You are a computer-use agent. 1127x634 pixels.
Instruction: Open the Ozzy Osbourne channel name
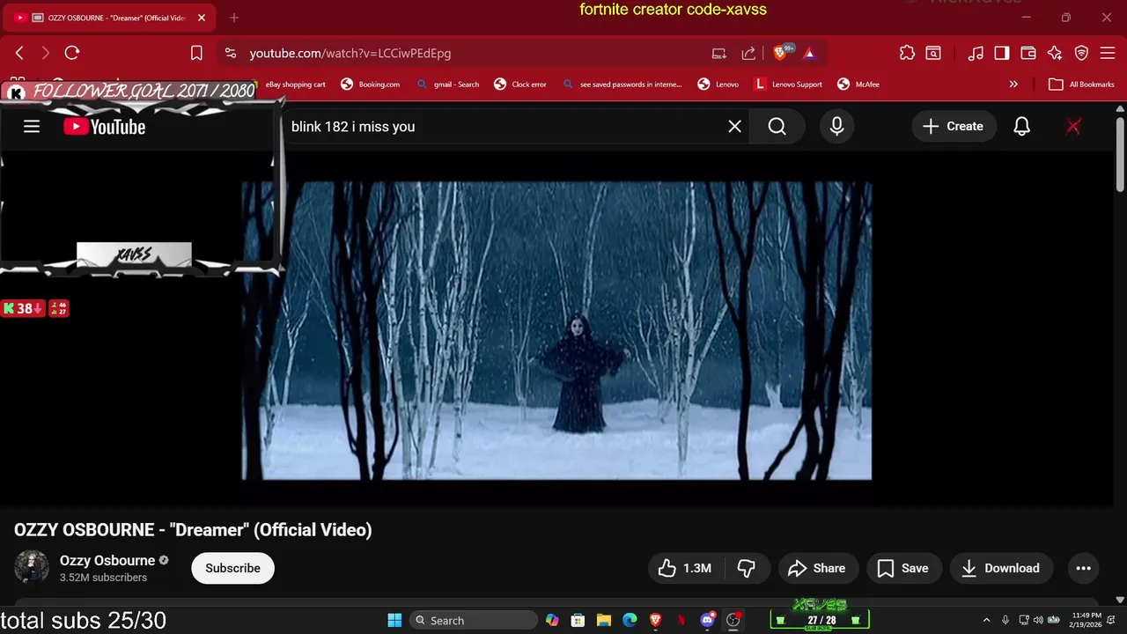107,560
